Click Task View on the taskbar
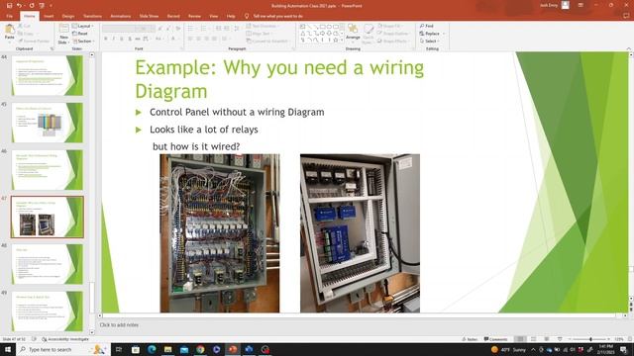Screen dimensions: 634x356 click(x=119, y=349)
